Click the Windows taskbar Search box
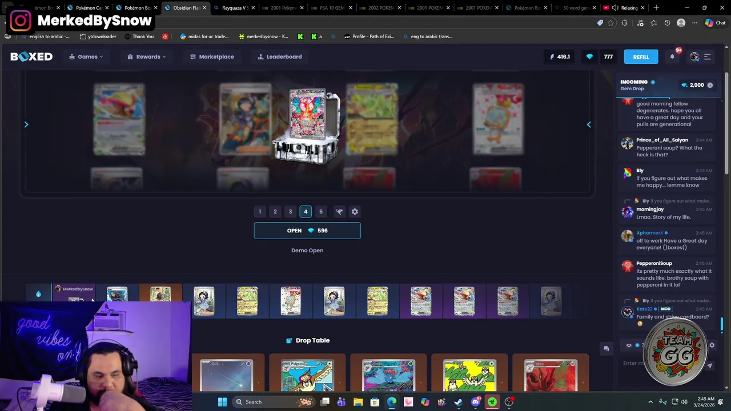The height and width of the screenshot is (411, 731). [x=273, y=402]
